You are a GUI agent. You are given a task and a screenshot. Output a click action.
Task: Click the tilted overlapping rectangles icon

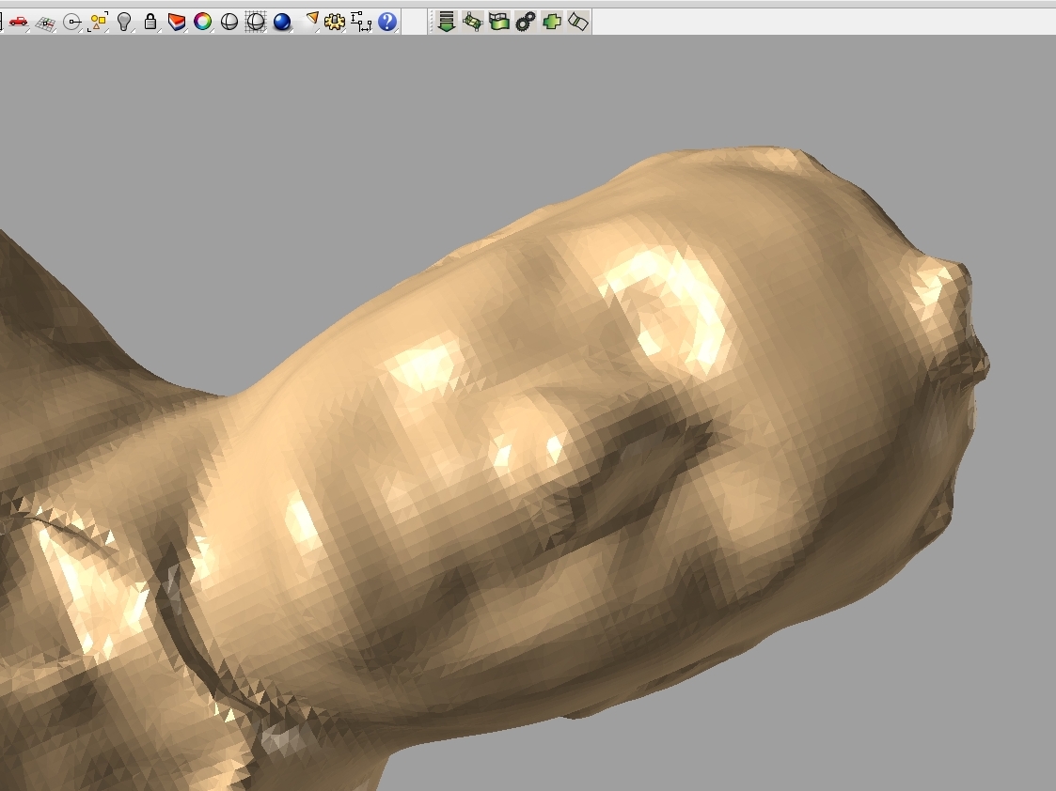(578, 22)
